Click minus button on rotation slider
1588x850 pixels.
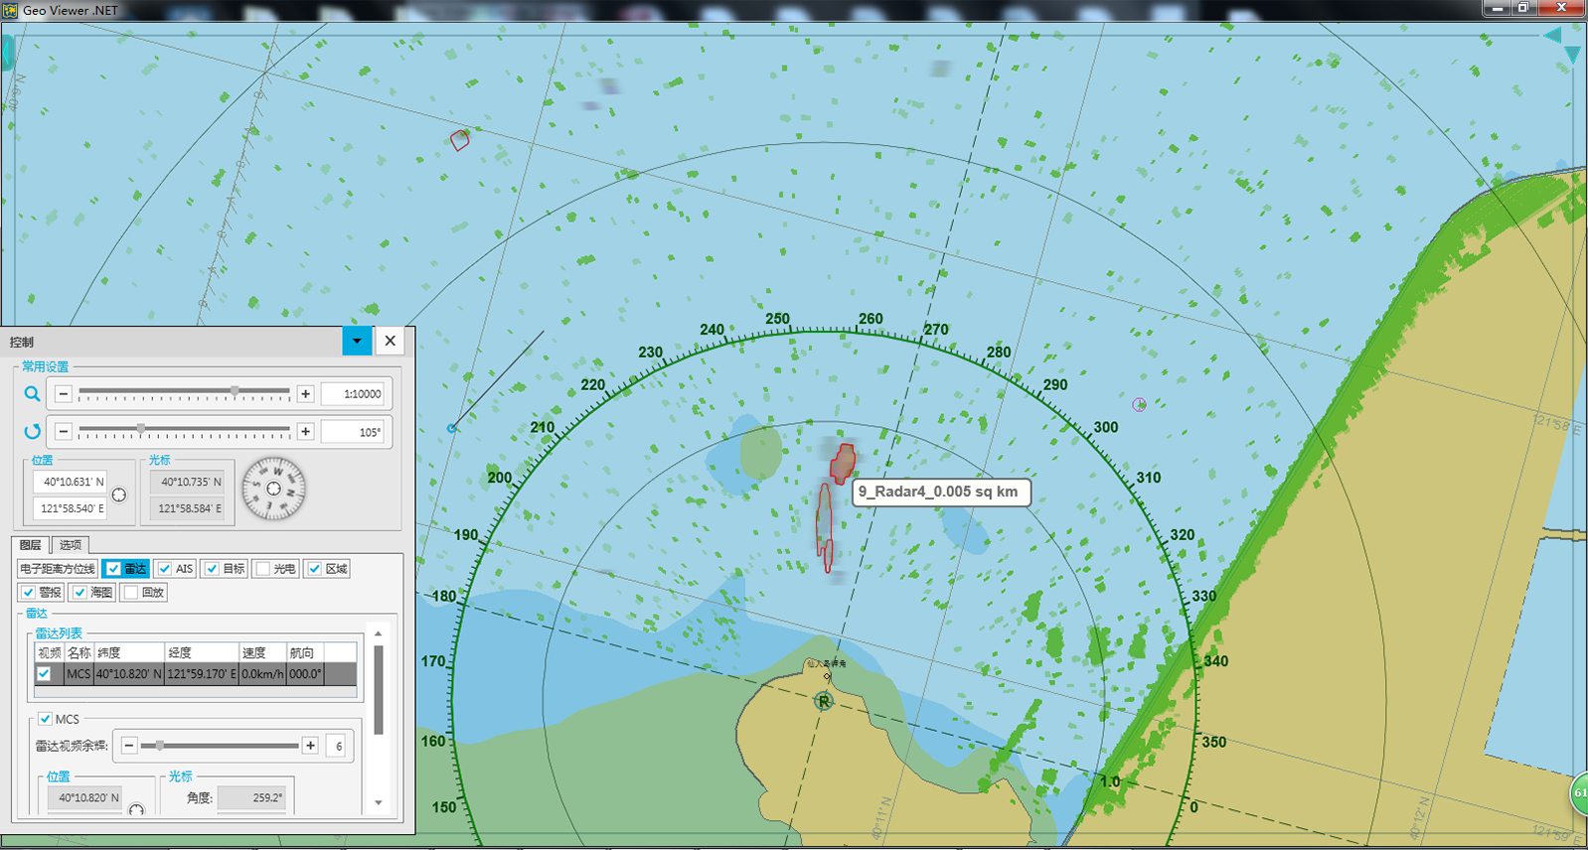tap(64, 432)
